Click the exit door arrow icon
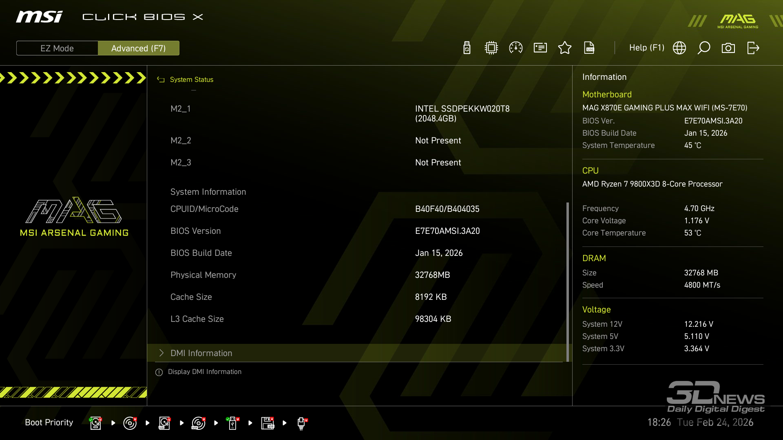 point(753,48)
